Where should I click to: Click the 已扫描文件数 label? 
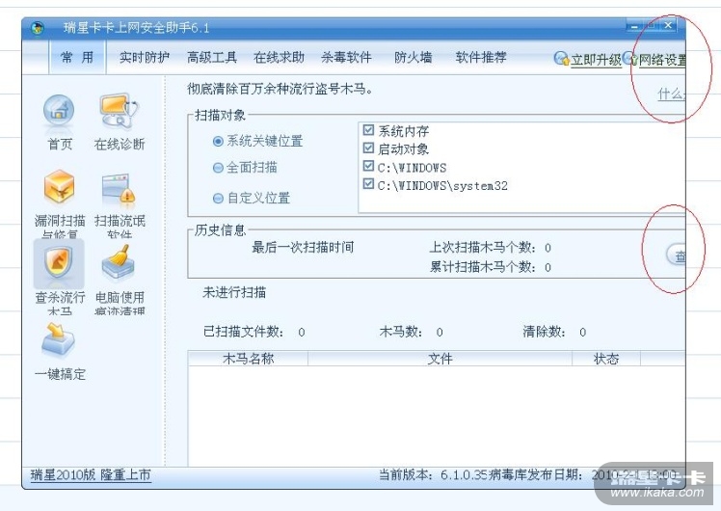pyautogui.click(x=243, y=332)
